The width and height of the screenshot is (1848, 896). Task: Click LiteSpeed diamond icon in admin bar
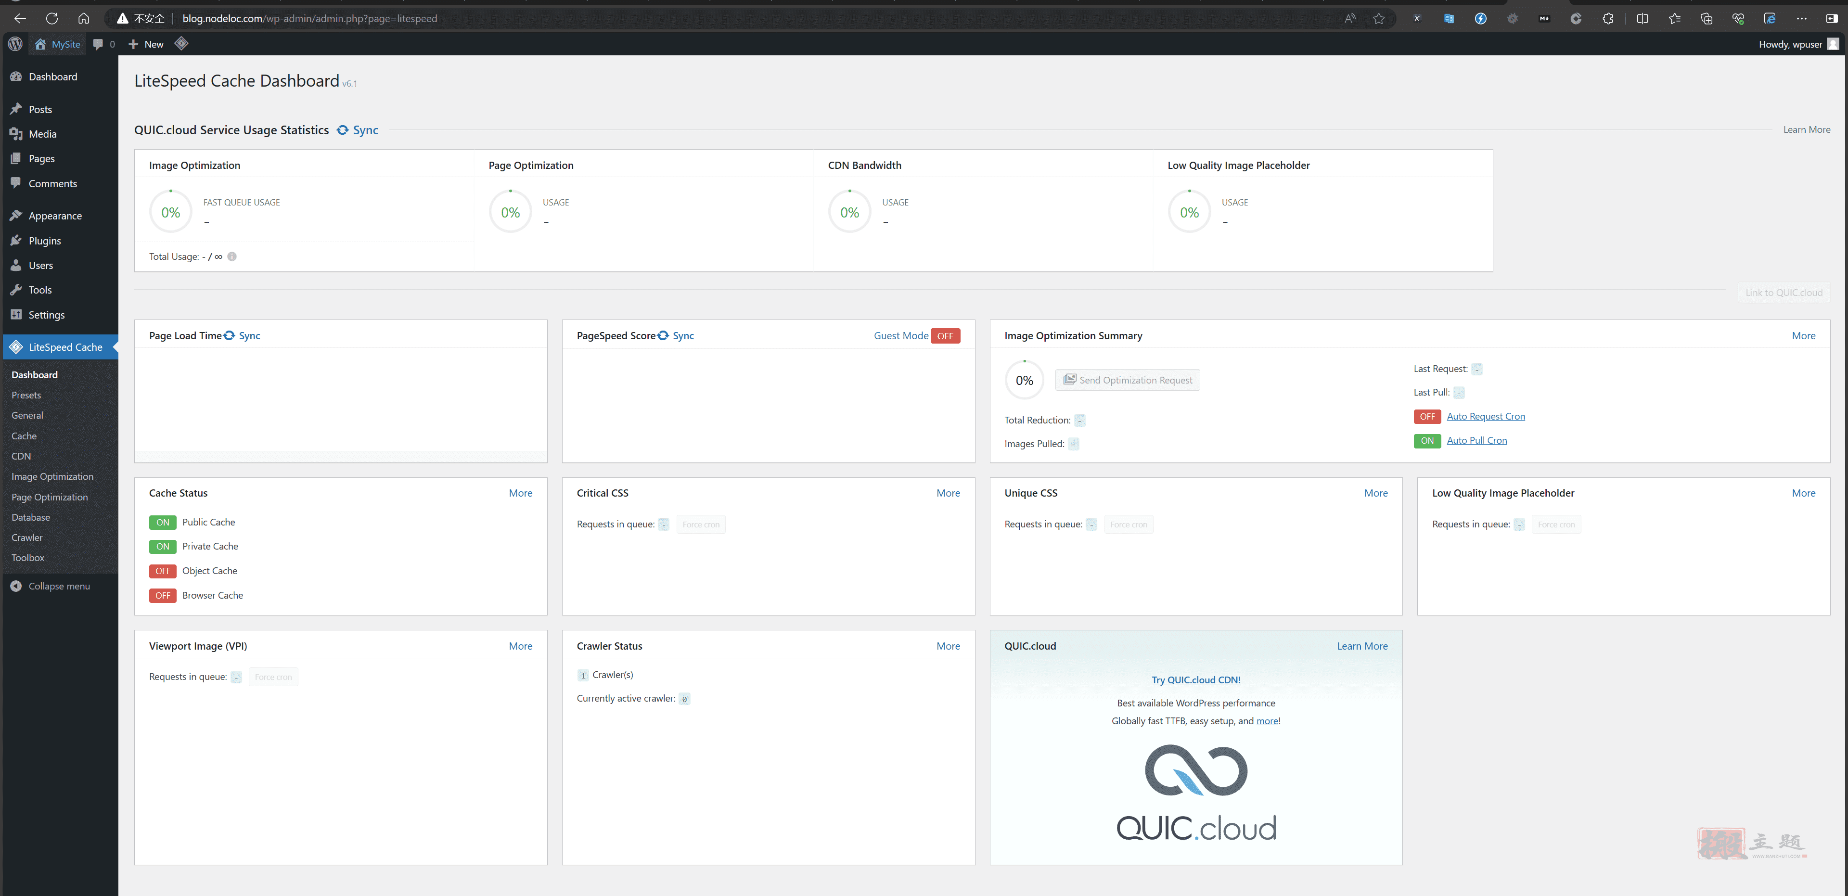point(181,44)
